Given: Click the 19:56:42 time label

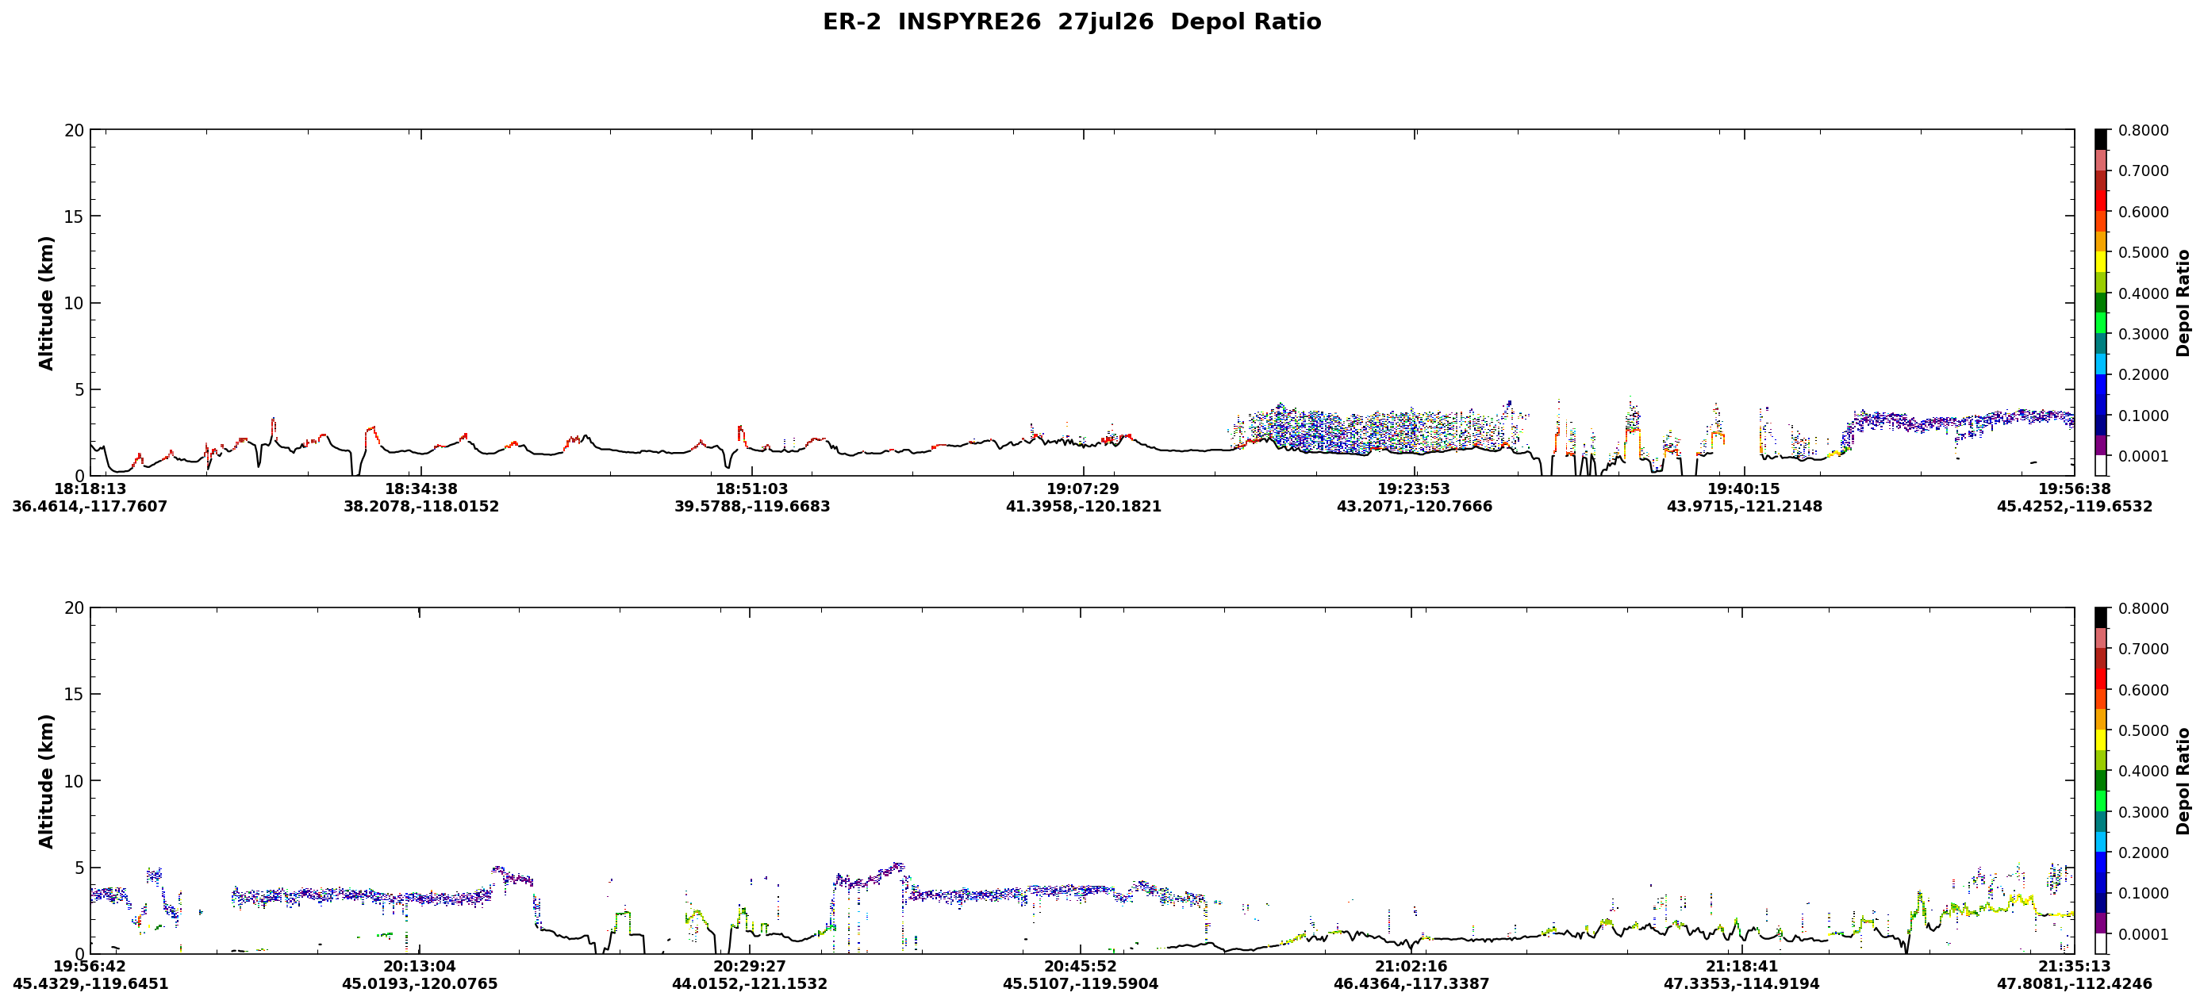Looking at the screenshot, I should [90, 967].
